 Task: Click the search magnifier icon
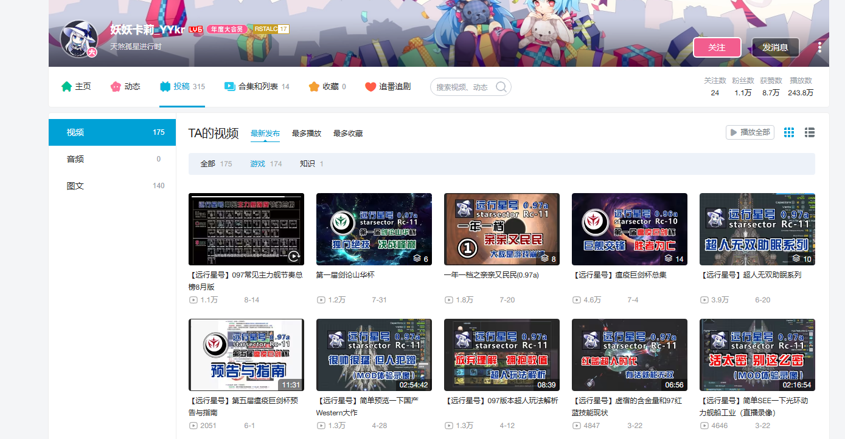click(501, 87)
